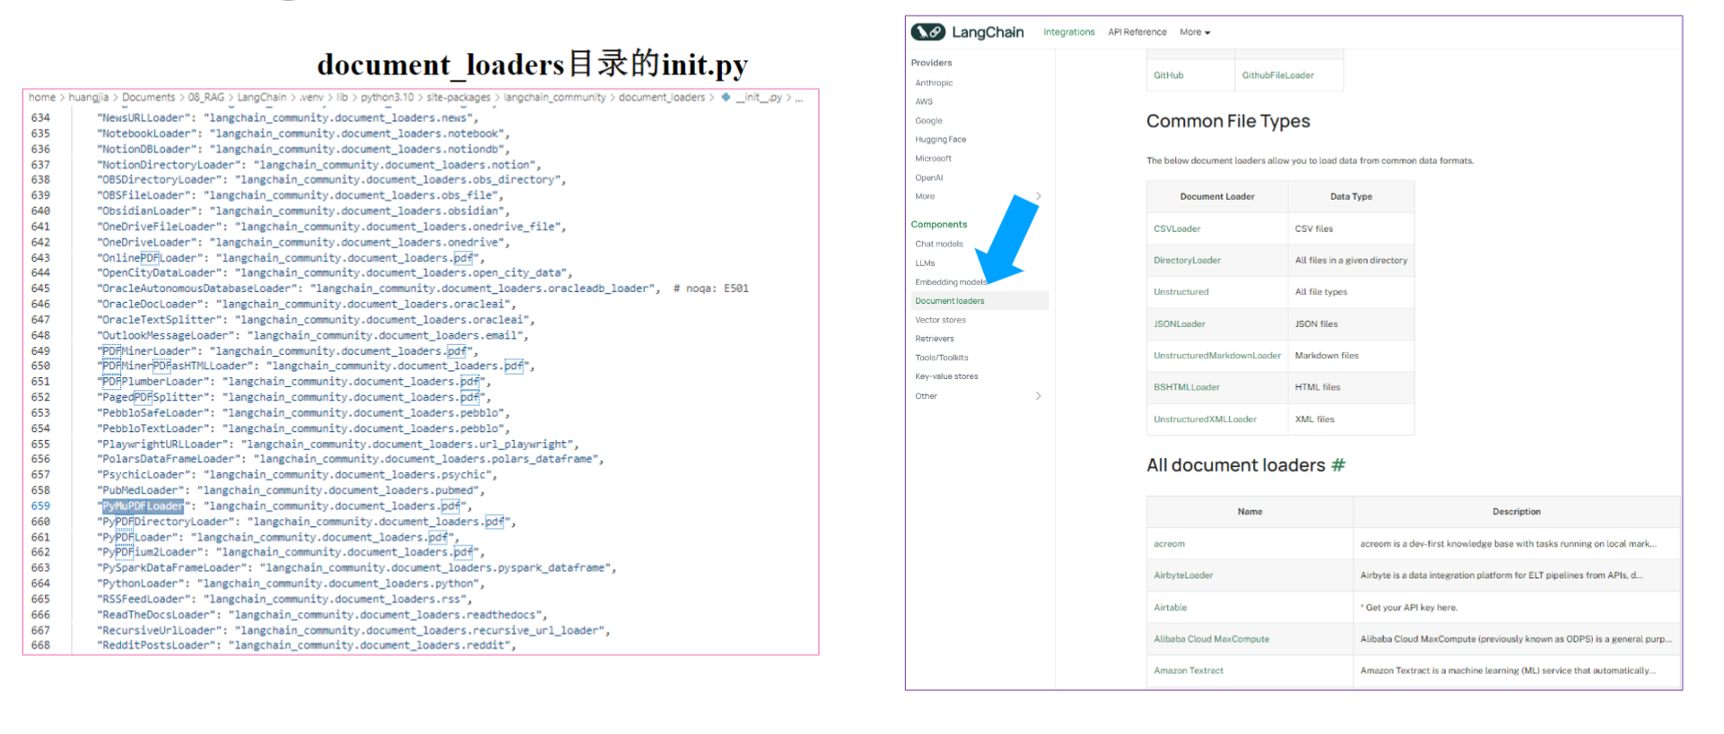Viewport: 1724px width, 734px height.
Task: Click huangjia in the breadcrumb
Action: pos(89,97)
